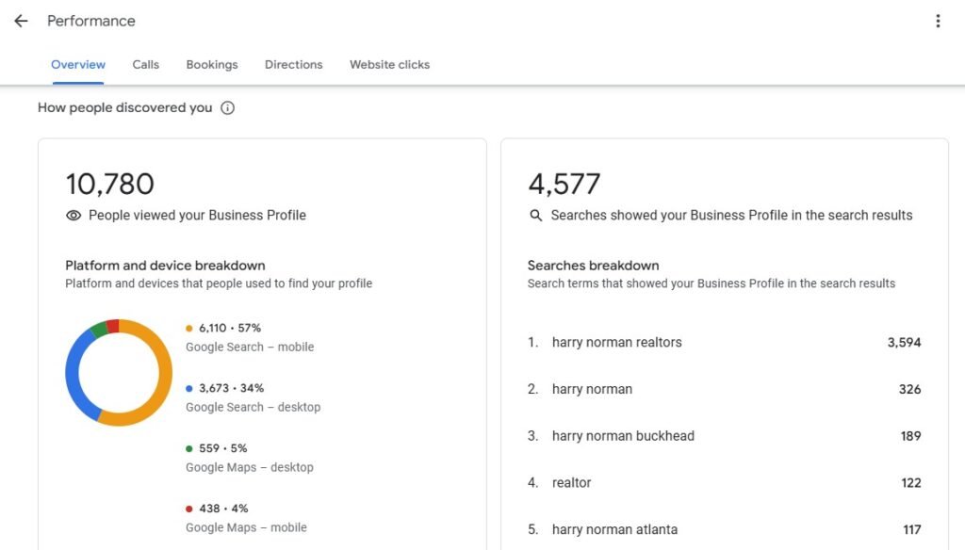
Task: Open the Bookings tab
Action: click(212, 65)
